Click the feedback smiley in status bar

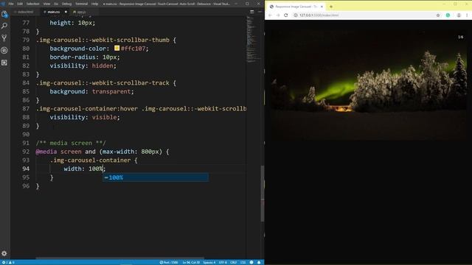[251, 262]
